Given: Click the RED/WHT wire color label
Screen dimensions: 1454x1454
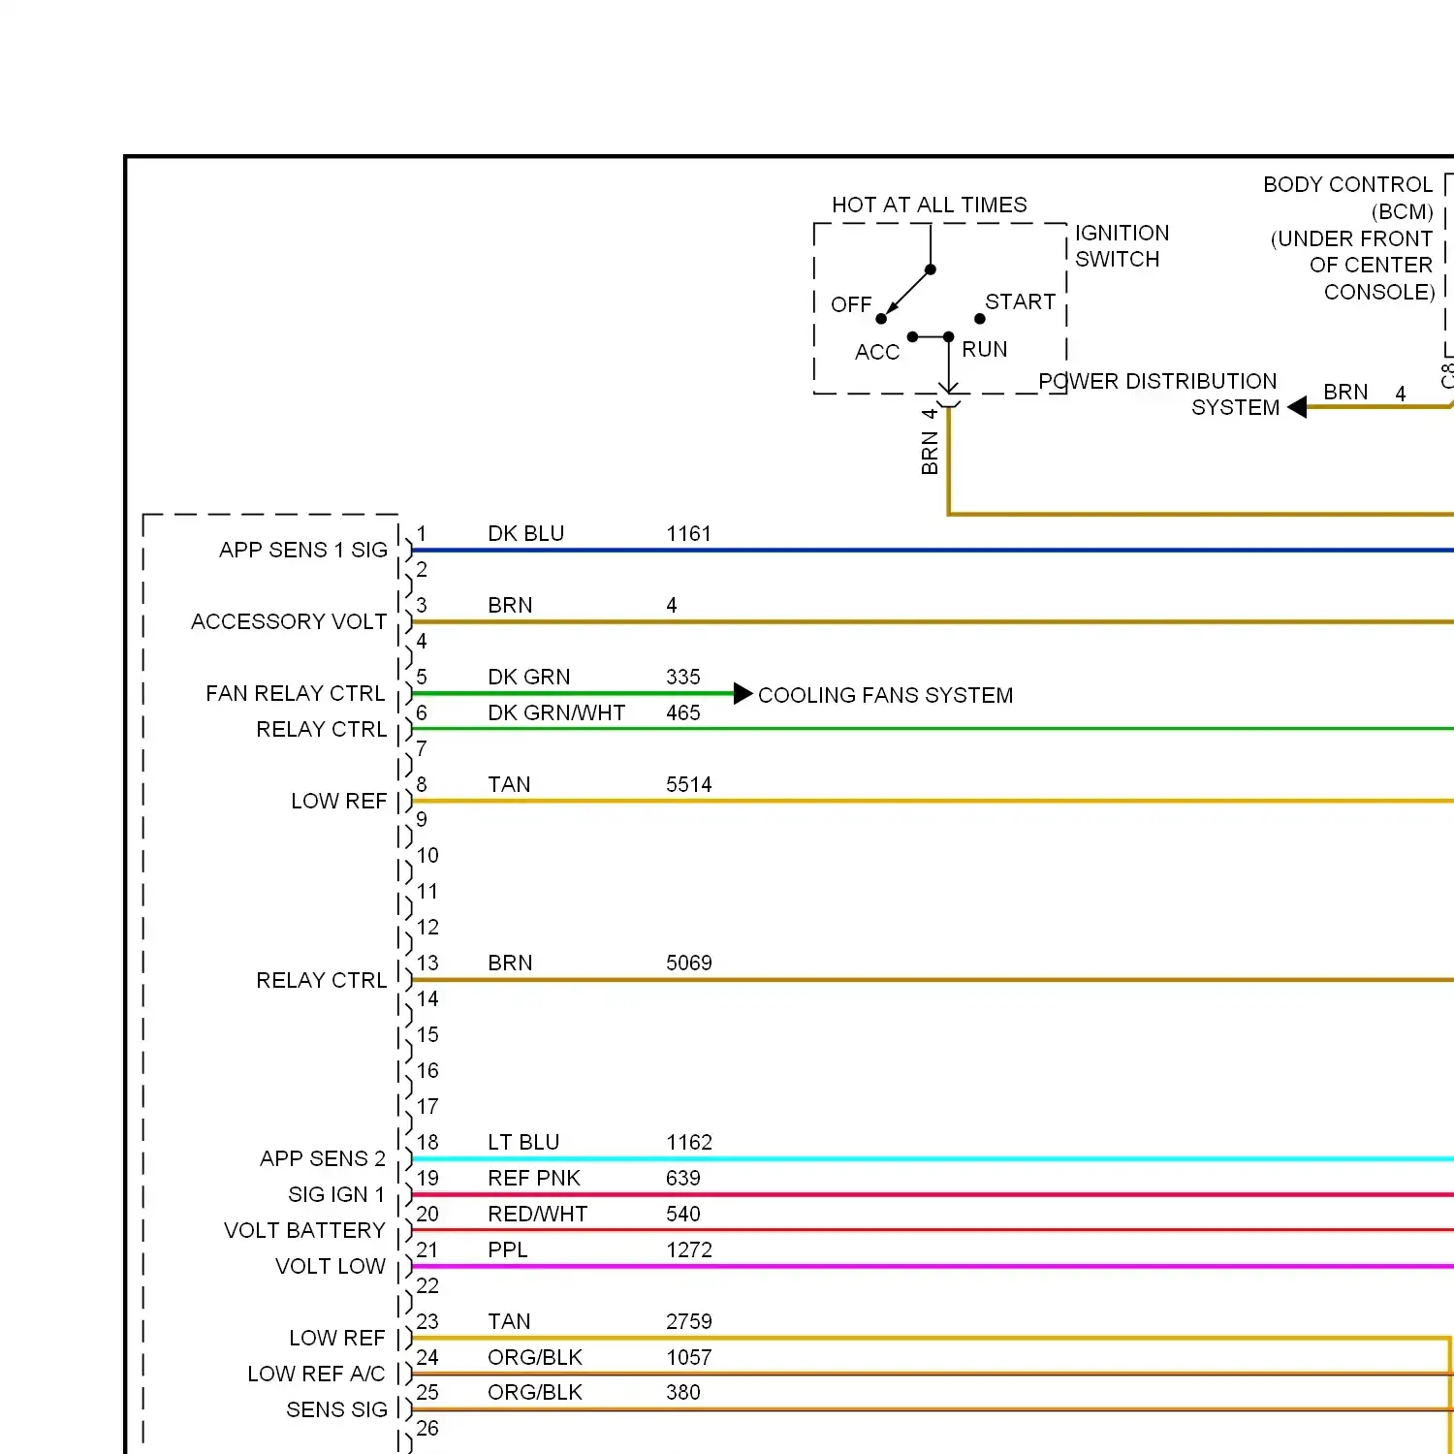Looking at the screenshot, I should (538, 1214).
